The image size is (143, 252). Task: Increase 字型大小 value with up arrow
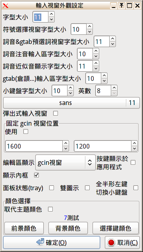51,14
